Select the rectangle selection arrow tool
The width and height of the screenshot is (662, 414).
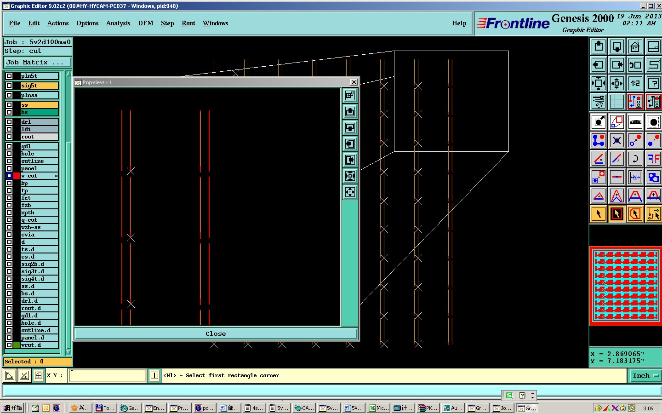coord(617,214)
